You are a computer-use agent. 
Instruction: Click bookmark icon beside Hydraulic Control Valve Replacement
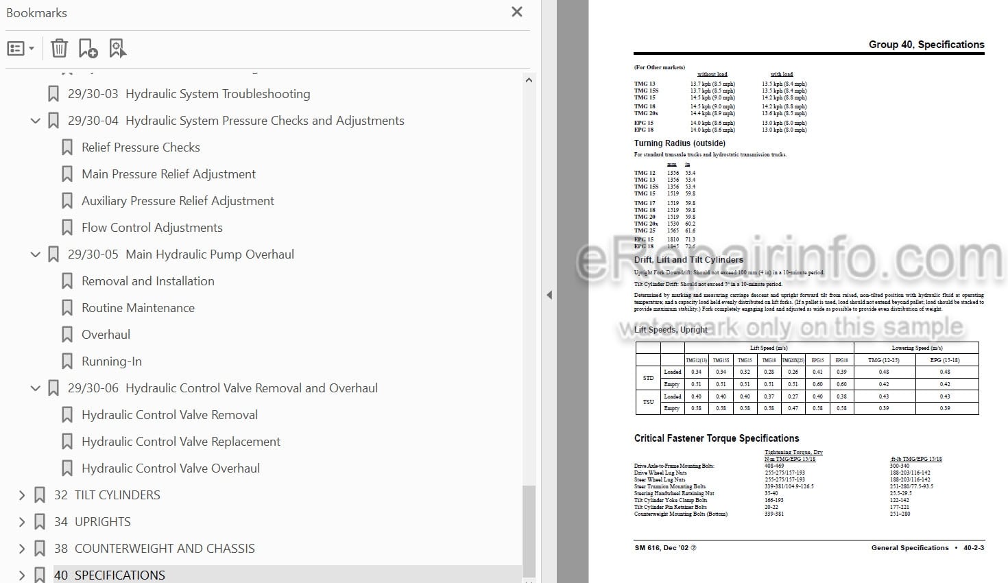click(67, 442)
